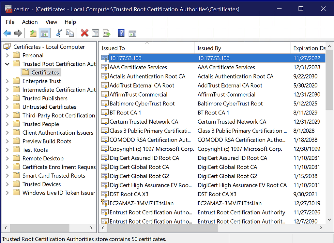Click key certificate icon for EC2AMAZ-3MVJ71T.tsi.lan
Image resolution: width=334 pixels, height=243 pixels.
(x=105, y=203)
